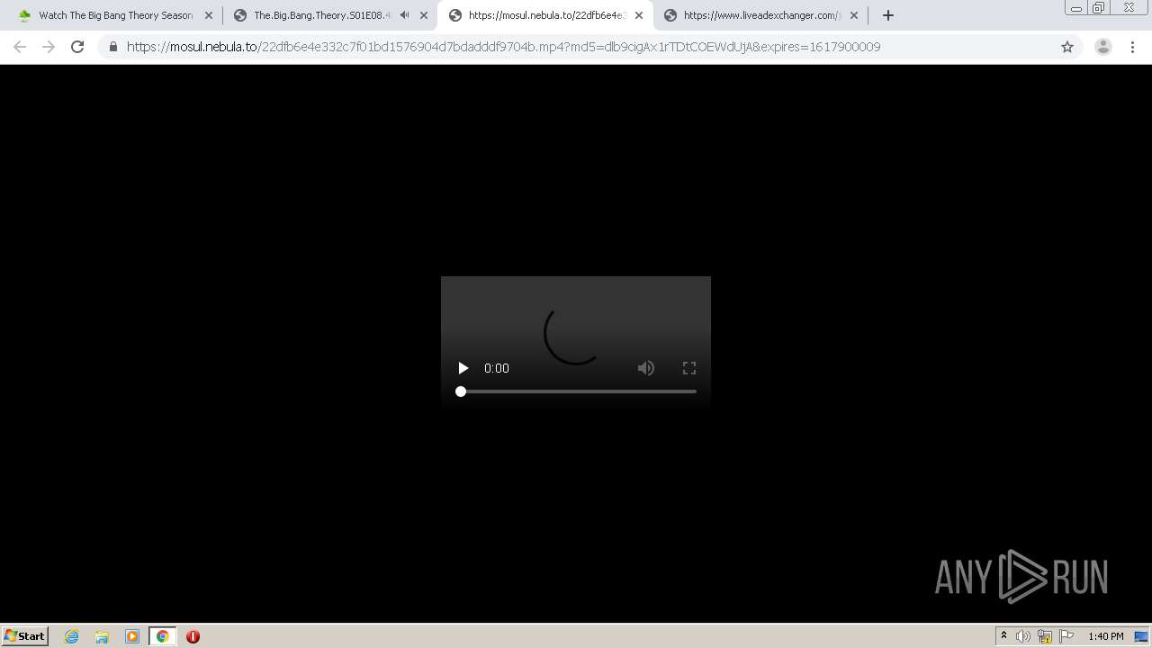The width and height of the screenshot is (1152, 648).
Task: Close the liveadexchanger.com tab
Action: coord(854,15)
